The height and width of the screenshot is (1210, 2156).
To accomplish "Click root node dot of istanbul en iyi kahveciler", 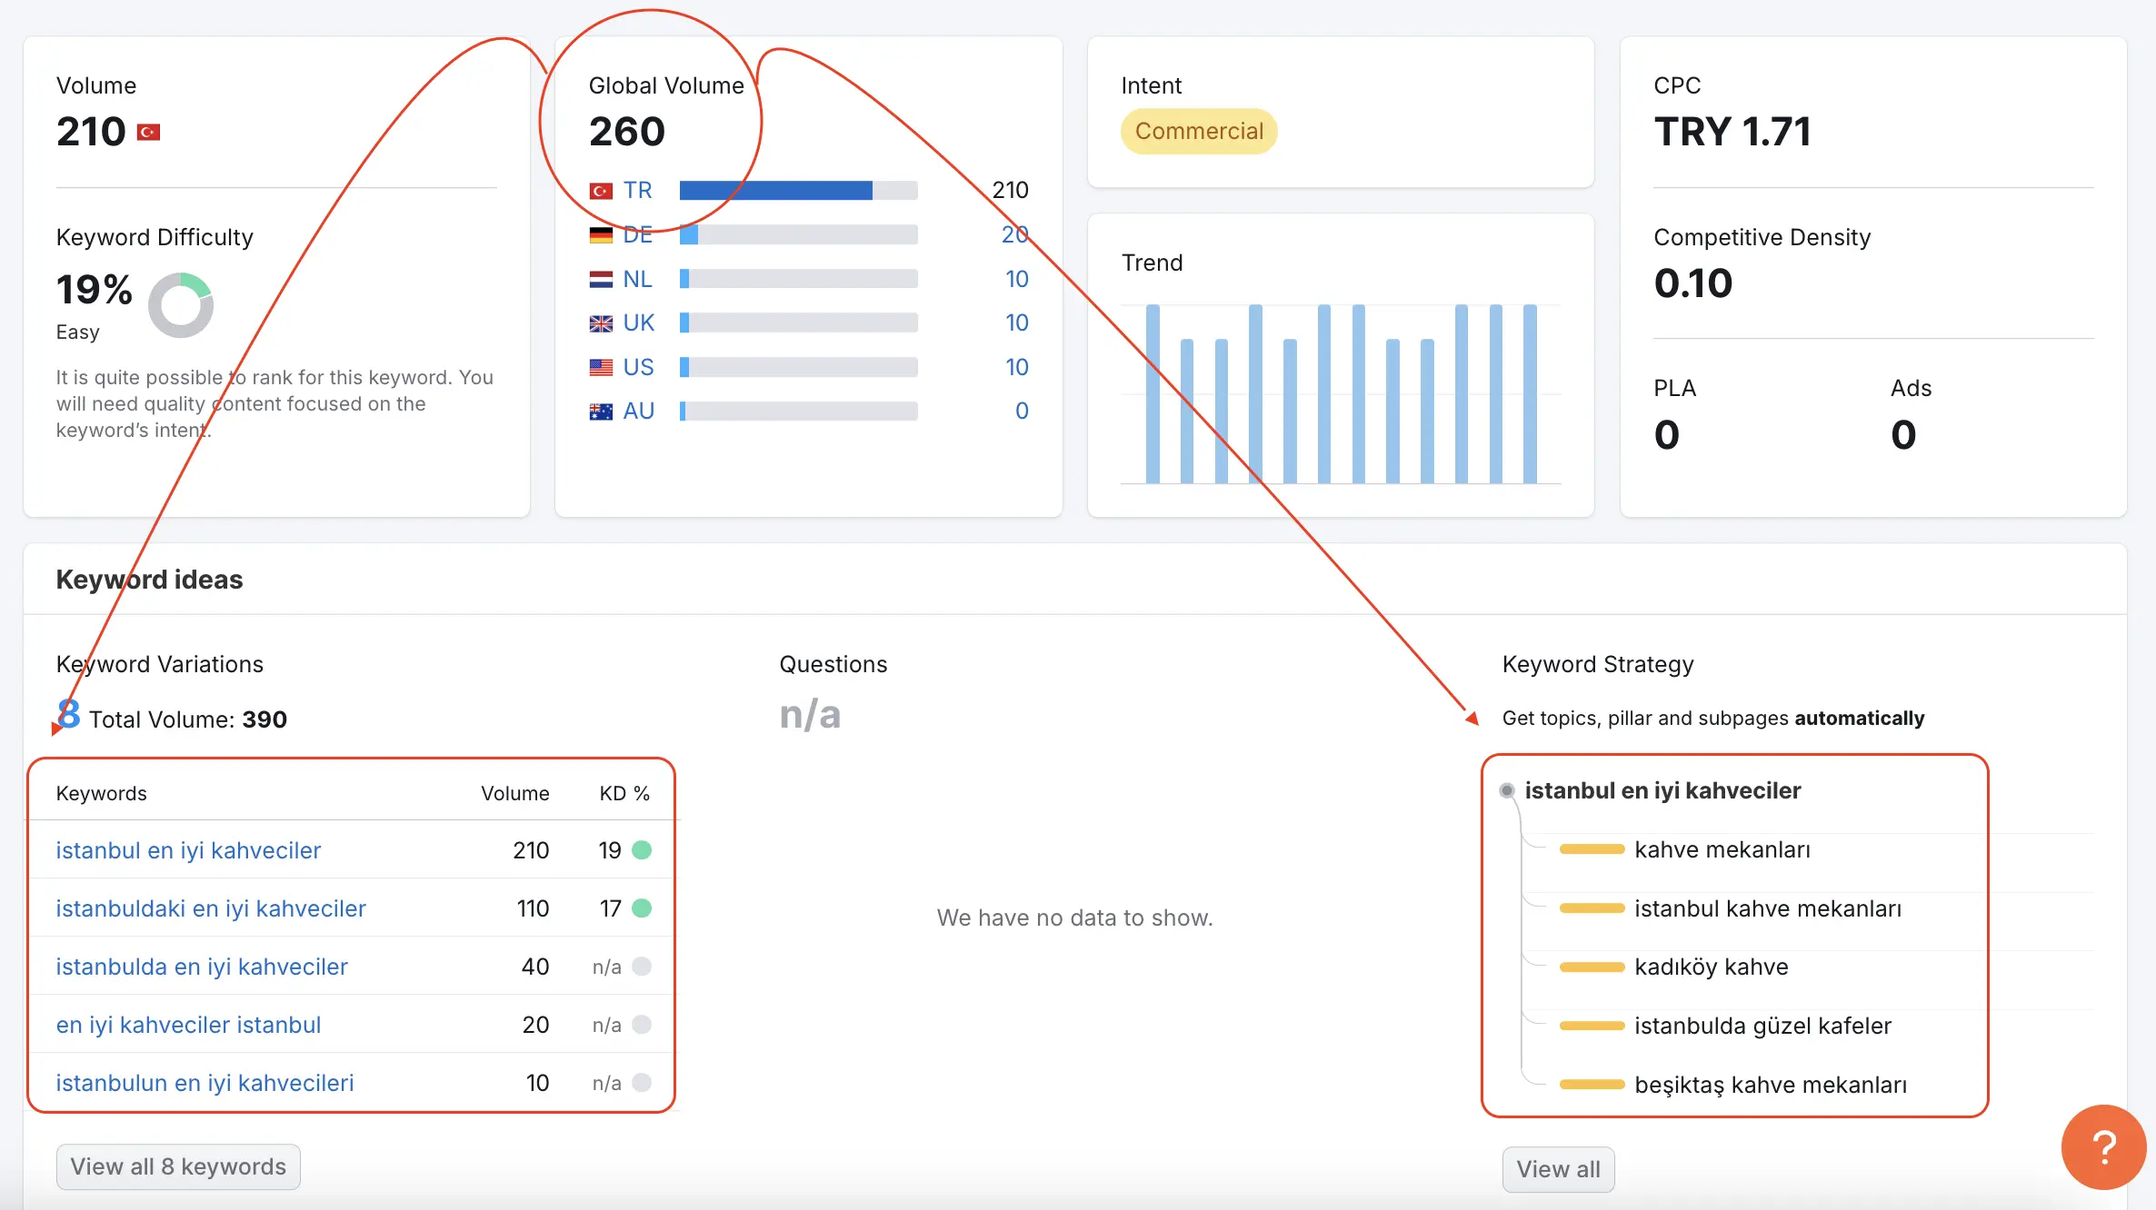I will [1507, 790].
